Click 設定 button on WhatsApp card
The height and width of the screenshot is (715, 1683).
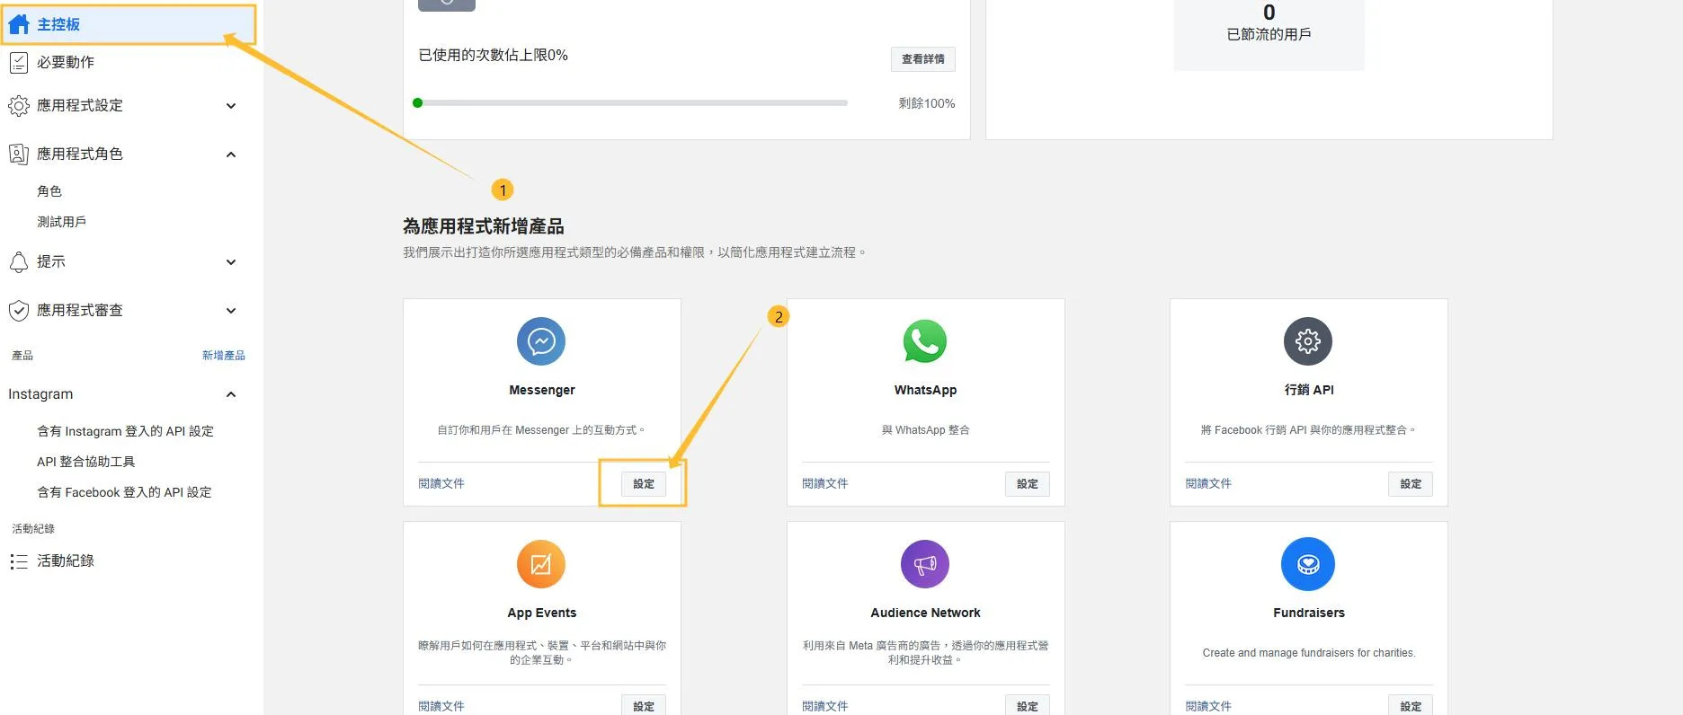coord(1028,484)
